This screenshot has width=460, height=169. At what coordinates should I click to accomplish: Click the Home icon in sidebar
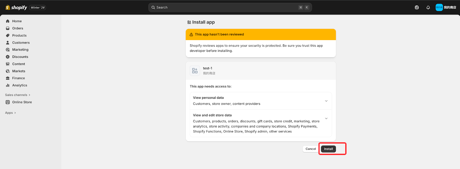tap(8, 21)
